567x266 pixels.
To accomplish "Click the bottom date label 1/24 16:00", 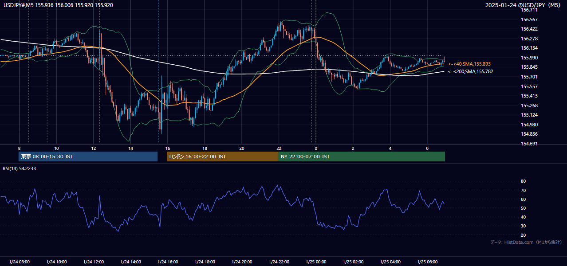I will 167,262.
